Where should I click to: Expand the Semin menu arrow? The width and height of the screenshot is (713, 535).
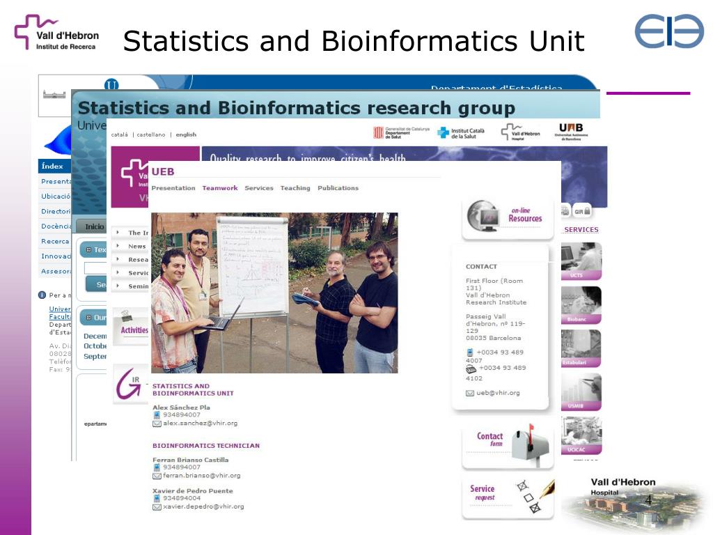[117, 286]
